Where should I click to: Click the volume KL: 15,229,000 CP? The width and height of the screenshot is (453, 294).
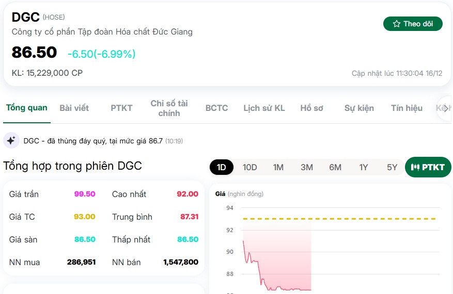click(x=47, y=73)
